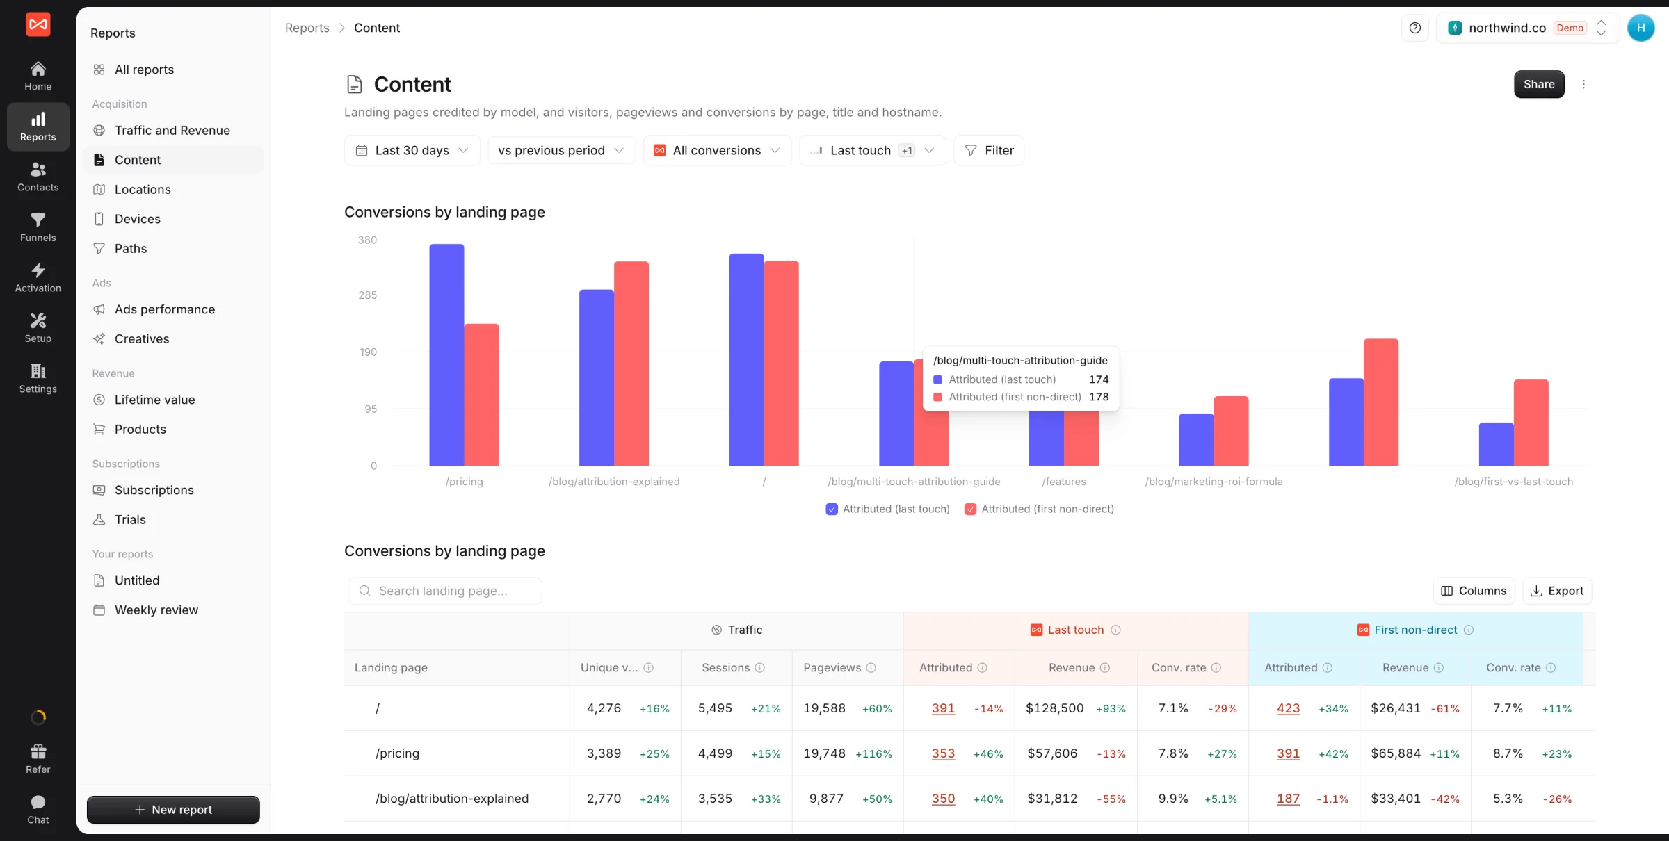Click info icon beside Pageviews column
The image size is (1669, 841).
tap(871, 667)
